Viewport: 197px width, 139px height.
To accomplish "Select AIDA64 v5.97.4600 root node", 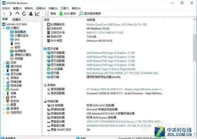I will tap(17, 24).
